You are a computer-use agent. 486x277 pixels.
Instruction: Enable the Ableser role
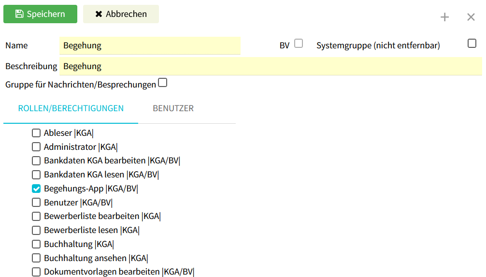36,133
